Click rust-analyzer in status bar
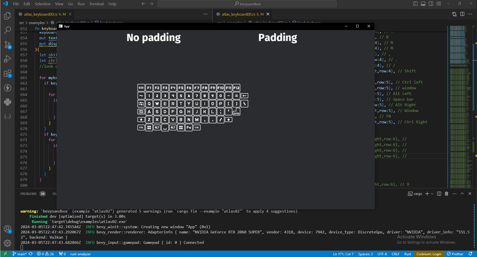477x257 pixels. [81, 254]
